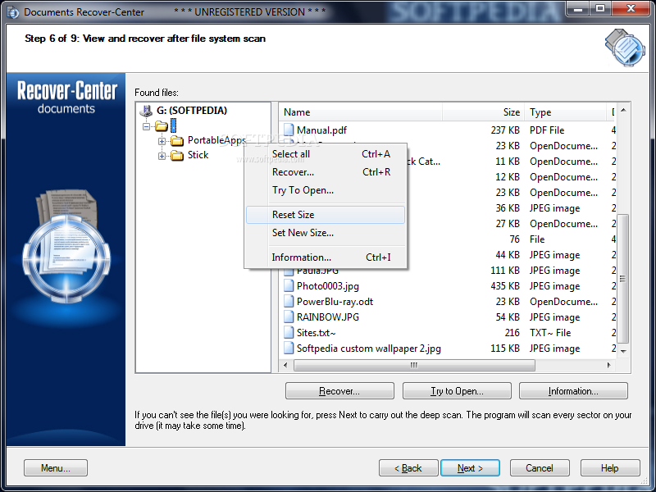Choose Reset Size in context menu
Image resolution: width=656 pixels, height=492 pixels.
(x=326, y=215)
